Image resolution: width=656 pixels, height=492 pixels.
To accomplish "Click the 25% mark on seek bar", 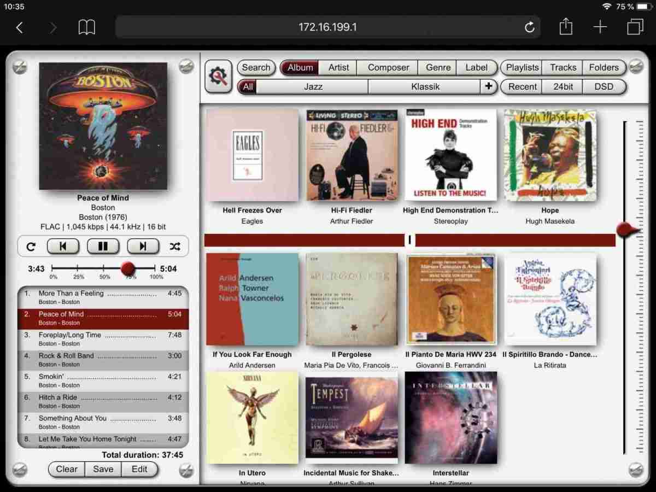I will coord(78,269).
